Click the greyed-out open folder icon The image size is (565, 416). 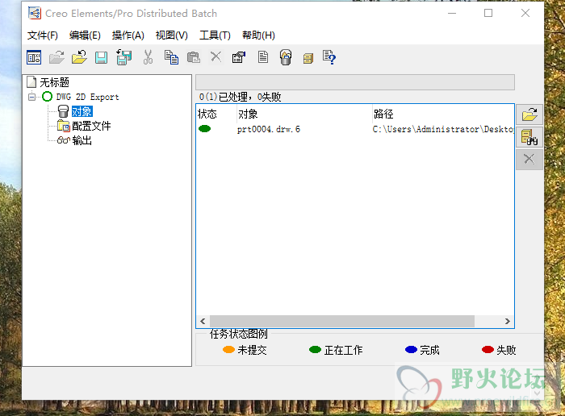[56, 57]
